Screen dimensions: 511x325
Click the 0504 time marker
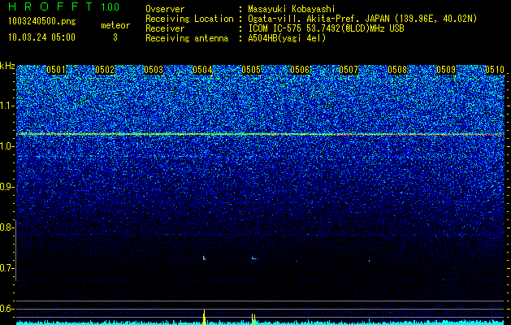(x=202, y=70)
